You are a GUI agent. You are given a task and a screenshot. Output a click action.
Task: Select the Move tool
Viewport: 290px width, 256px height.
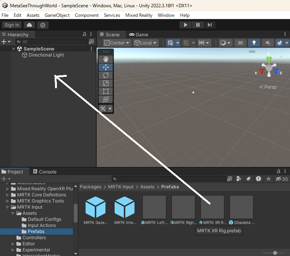[105, 67]
